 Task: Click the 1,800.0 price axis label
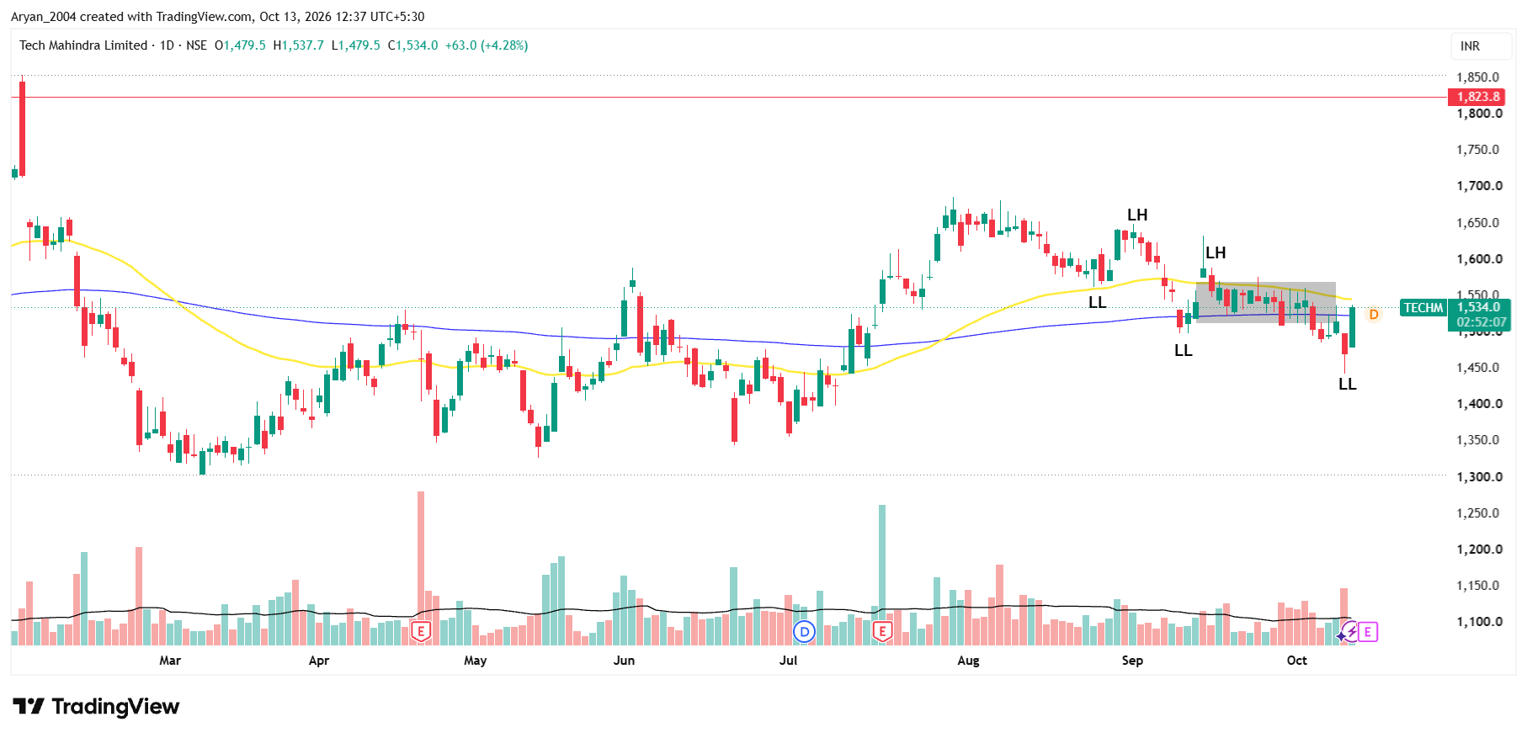click(x=1479, y=114)
